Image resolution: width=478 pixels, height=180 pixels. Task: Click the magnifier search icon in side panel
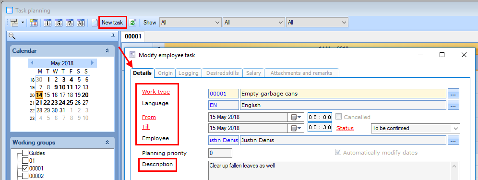click(12, 36)
